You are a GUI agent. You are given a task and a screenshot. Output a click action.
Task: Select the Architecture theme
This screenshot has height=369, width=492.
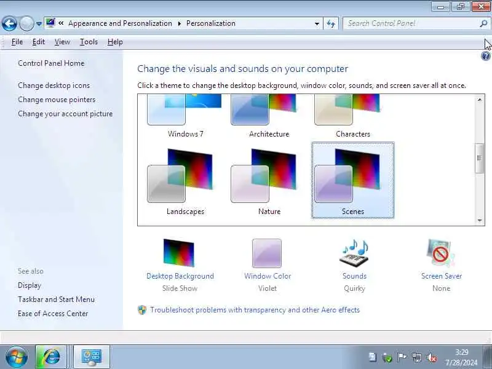click(269, 116)
